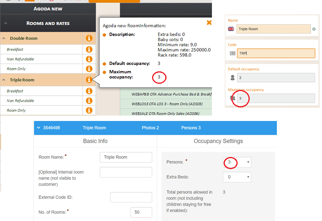Click the person icon beside Default occupancy

233,78
